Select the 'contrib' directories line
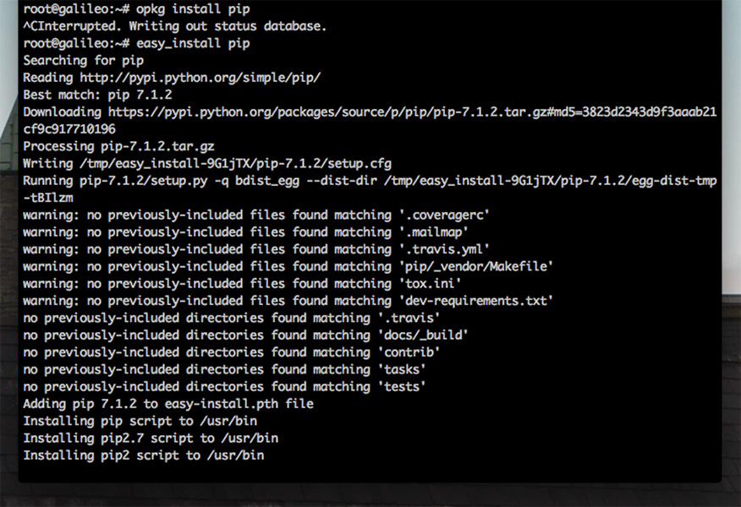 click(231, 352)
